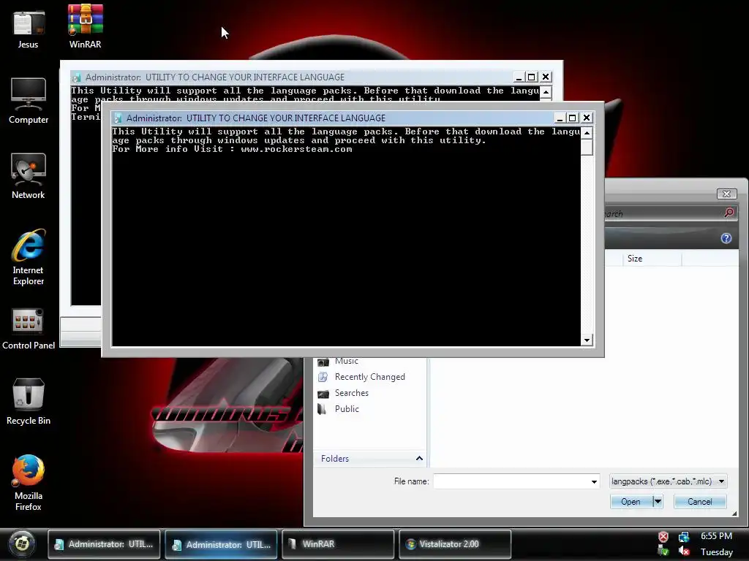
Task: Click www.rockersteam.com text in front console
Action: click(297, 149)
